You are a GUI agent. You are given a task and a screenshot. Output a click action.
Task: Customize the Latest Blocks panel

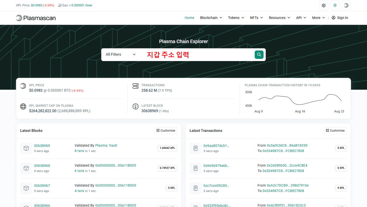[x=166, y=131]
